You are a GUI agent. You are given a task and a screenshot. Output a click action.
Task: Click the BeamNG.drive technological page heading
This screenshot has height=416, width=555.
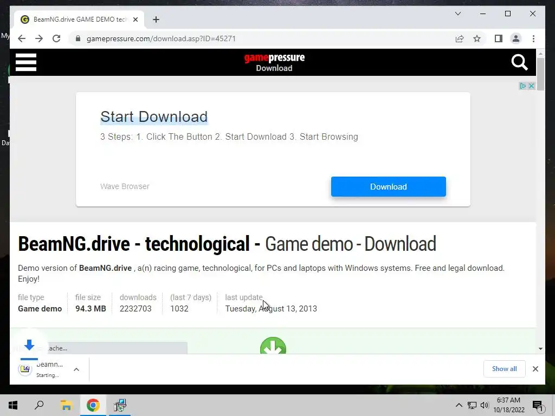[x=227, y=244]
